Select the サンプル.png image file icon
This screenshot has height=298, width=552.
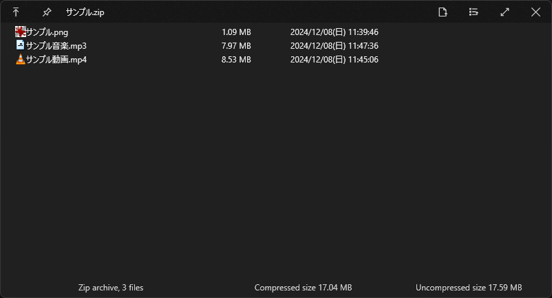pos(21,32)
